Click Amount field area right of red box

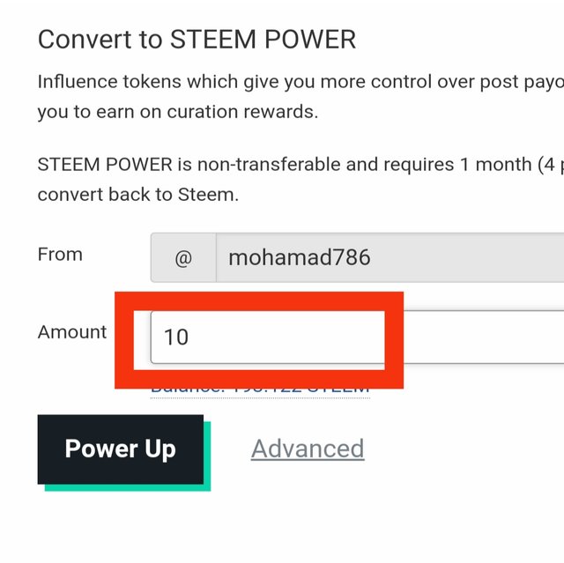485,337
